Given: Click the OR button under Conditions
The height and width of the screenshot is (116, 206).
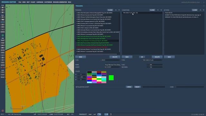Looking at the screenshot, I should 142,57.
